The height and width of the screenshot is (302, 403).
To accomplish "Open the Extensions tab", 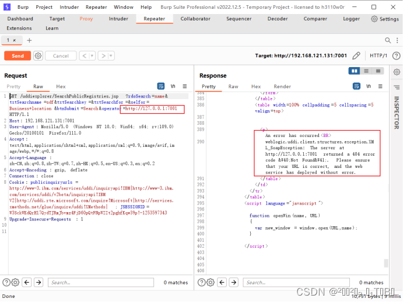I will pos(19,28).
